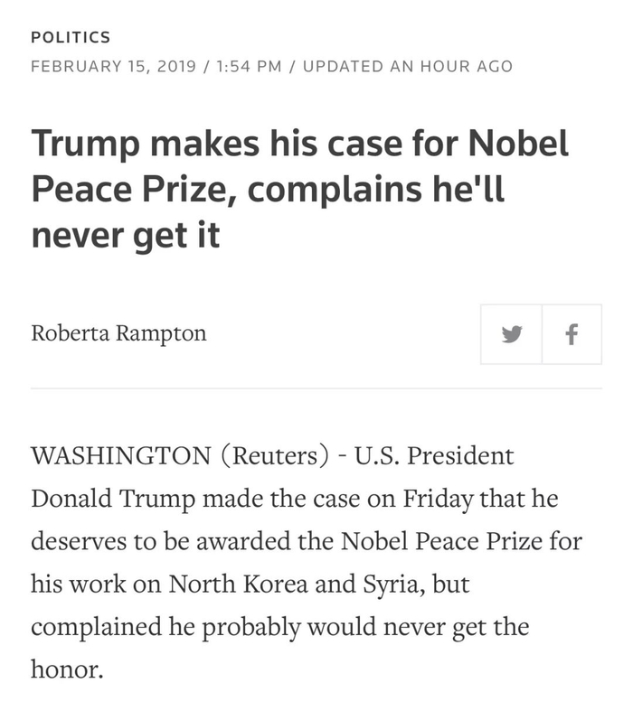The image size is (633, 720).
Task: Click the "Updated an hour ago" label
Action: (407, 66)
